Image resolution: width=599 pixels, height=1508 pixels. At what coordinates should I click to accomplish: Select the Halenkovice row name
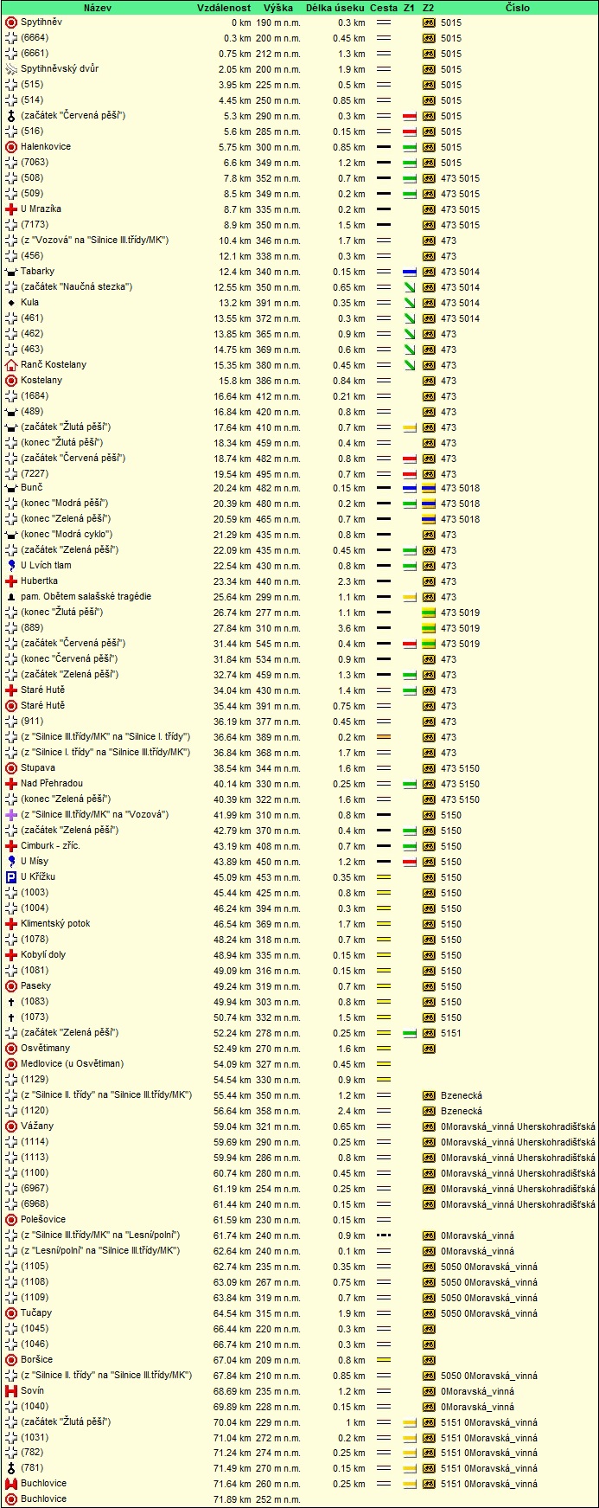click(46, 147)
